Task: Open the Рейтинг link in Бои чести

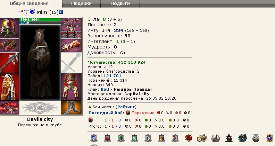Action: coord(126,107)
